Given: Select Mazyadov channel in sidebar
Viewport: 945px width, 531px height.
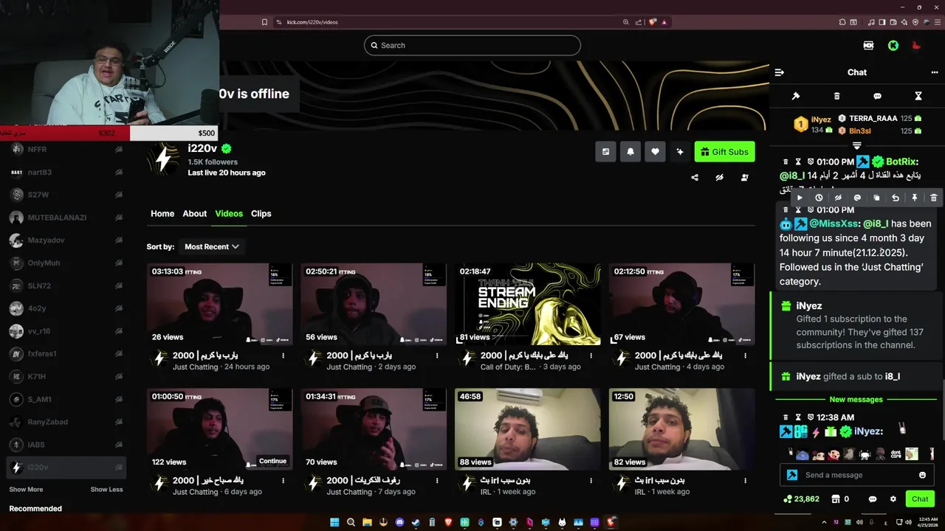Looking at the screenshot, I should [66, 240].
